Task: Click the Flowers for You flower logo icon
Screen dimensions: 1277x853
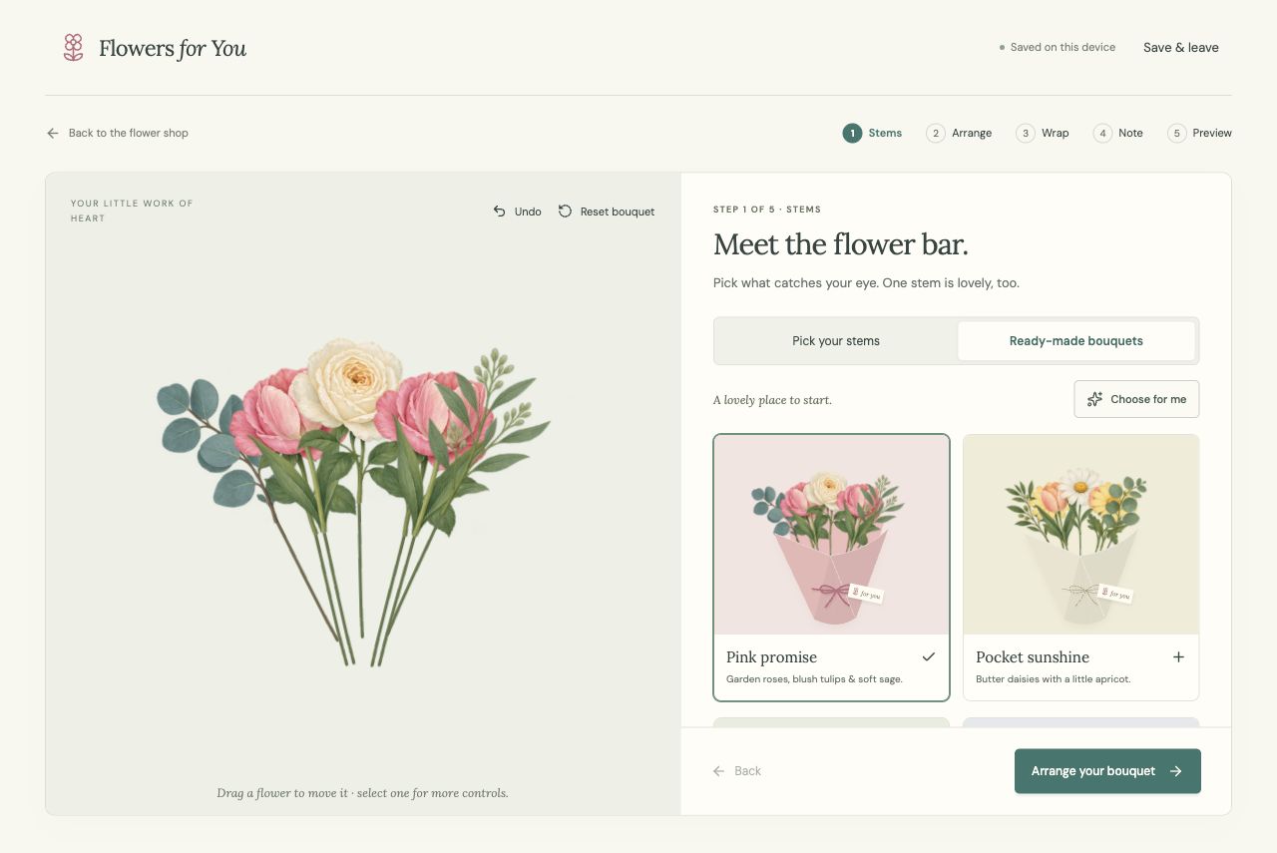Action: tap(73, 47)
